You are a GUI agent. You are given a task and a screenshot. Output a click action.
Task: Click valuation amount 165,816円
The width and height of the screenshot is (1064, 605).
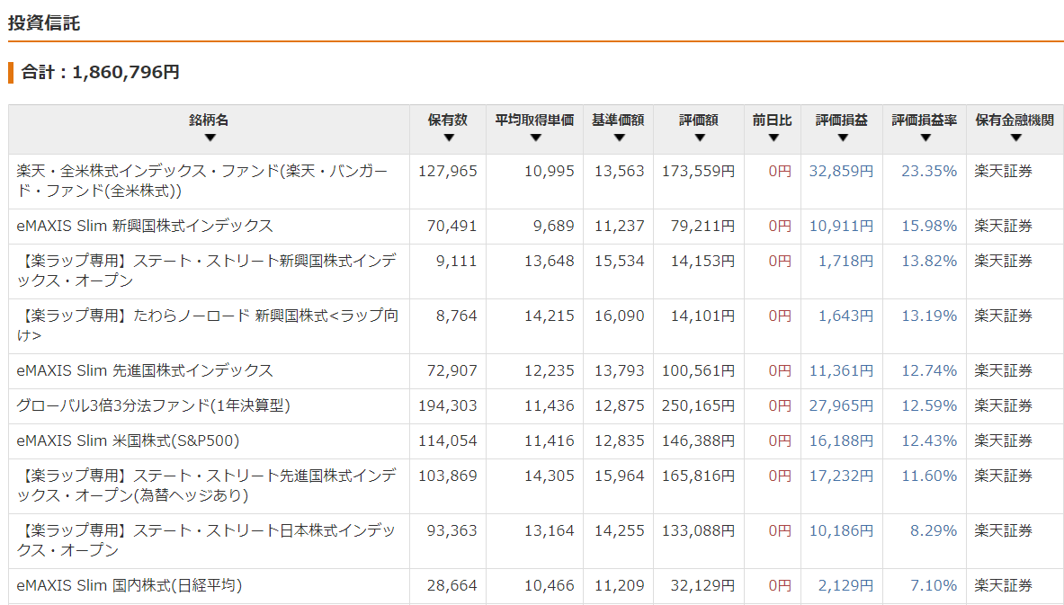(x=698, y=476)
